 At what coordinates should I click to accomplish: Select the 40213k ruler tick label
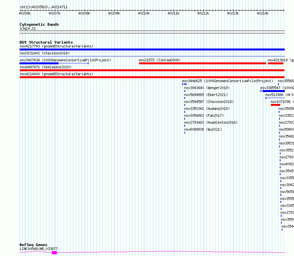233,13
